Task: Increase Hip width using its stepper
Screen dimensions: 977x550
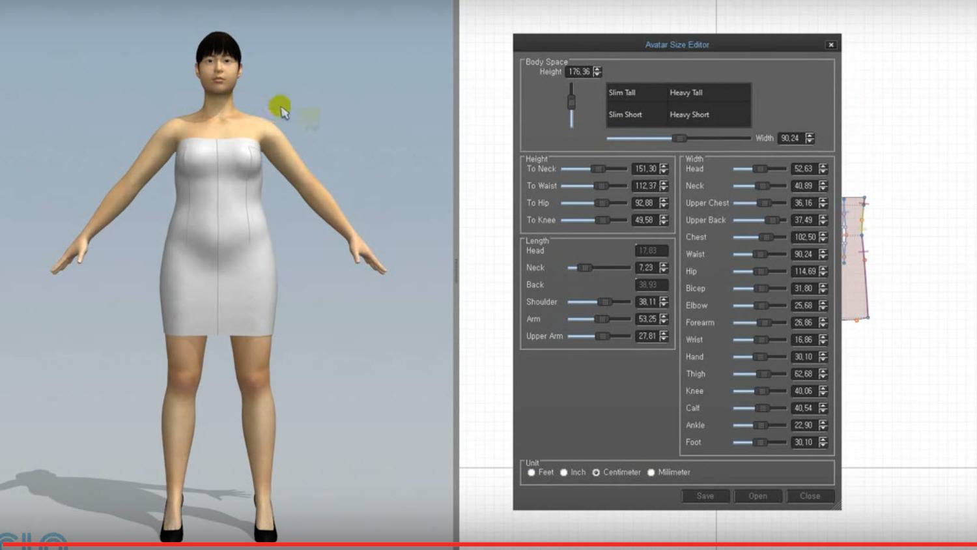Action: (823, 268)
